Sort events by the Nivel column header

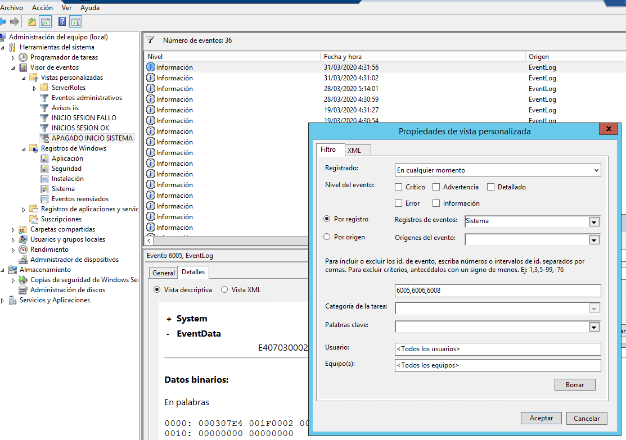tap(232, 56)
